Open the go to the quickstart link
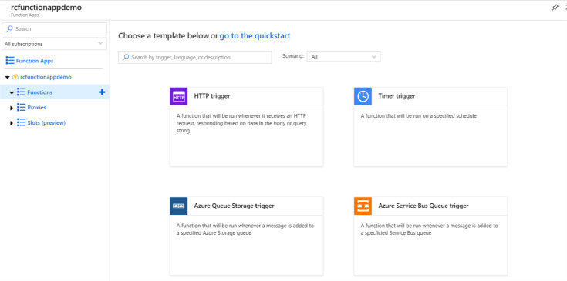 coord(255,35)
